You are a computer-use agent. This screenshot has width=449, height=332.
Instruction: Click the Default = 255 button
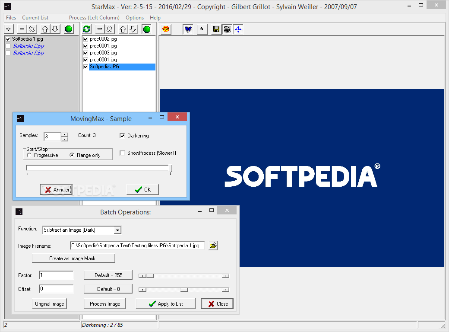108,275
